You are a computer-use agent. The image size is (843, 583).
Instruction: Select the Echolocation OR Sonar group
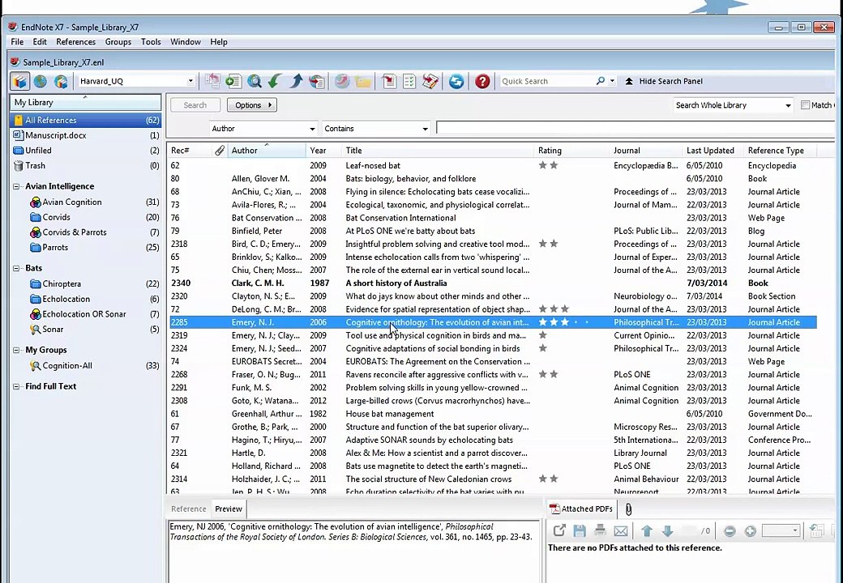83,314
